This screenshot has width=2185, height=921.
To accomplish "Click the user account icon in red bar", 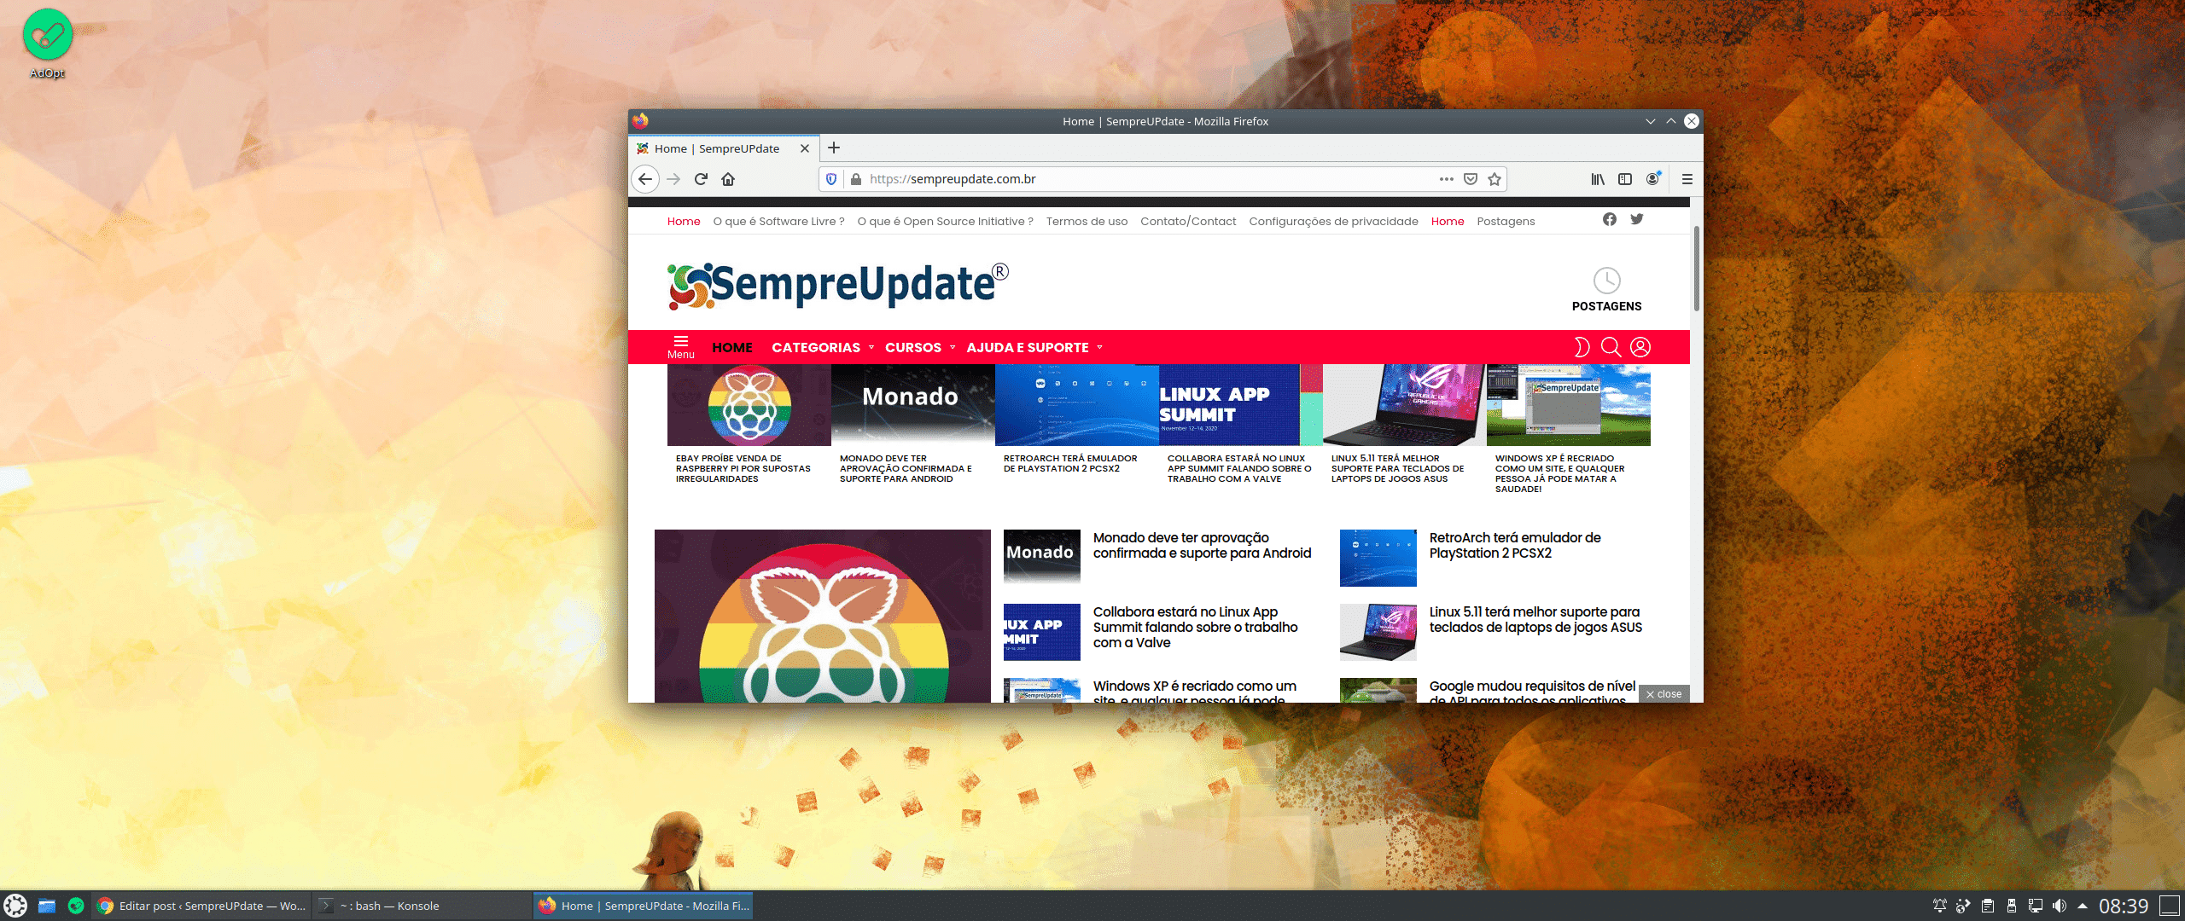I will pyautogui.click(x=1640, y=347).
